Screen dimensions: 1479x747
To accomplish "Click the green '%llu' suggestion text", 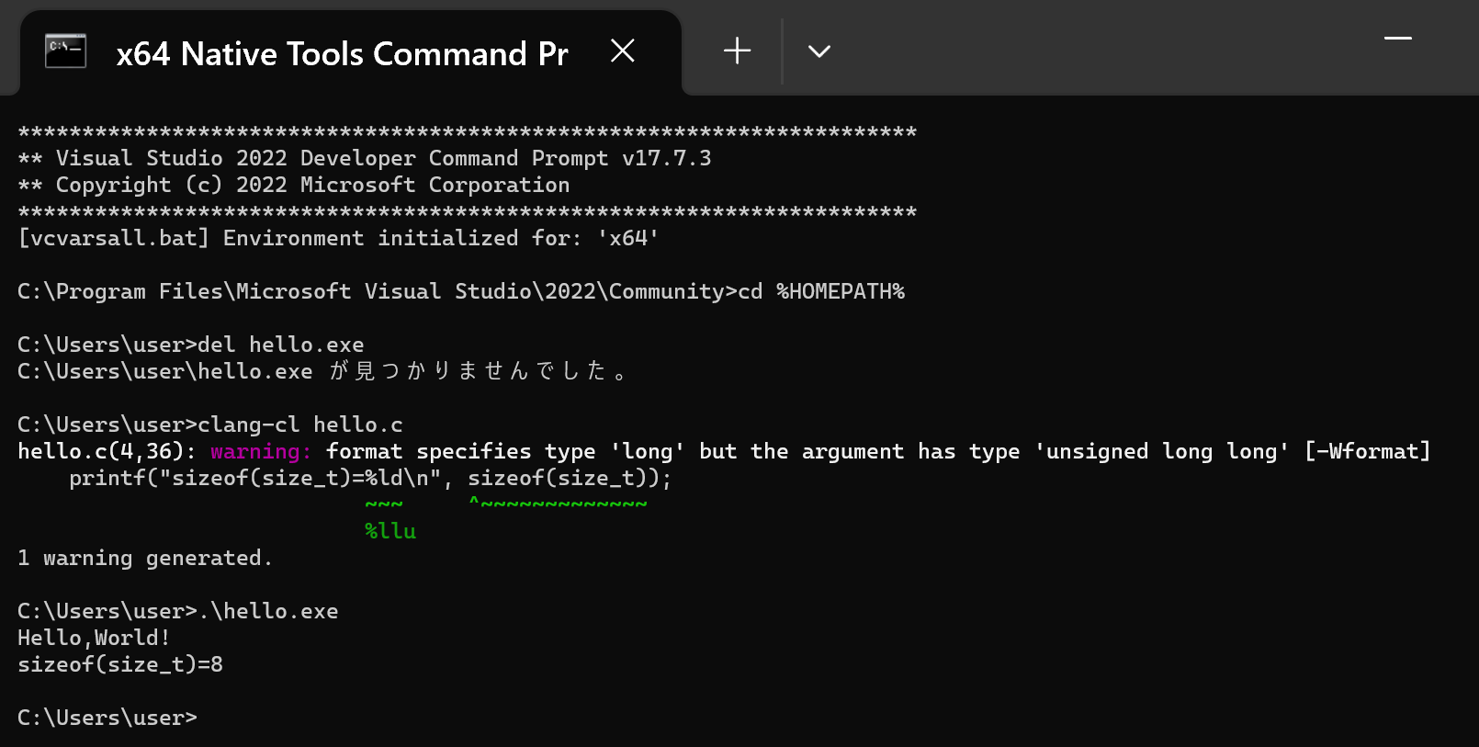I will pyautogui.click(x=390, y=531).
